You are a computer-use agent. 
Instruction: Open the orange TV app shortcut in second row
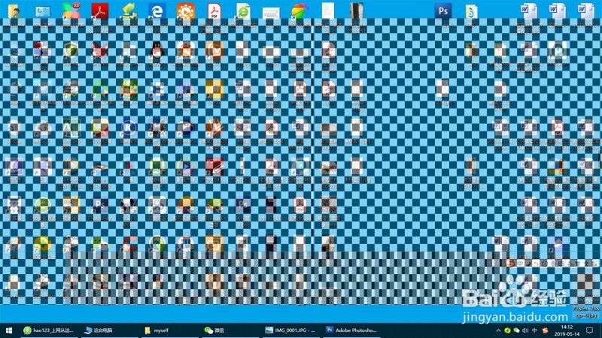[214, 50]
